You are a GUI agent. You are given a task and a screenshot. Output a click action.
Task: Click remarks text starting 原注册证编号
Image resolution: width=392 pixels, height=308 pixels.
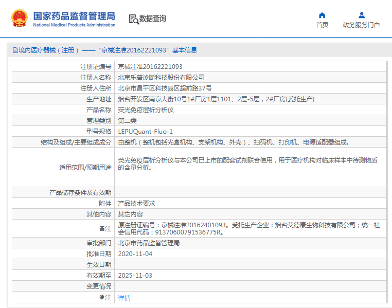tap(249, 229)
